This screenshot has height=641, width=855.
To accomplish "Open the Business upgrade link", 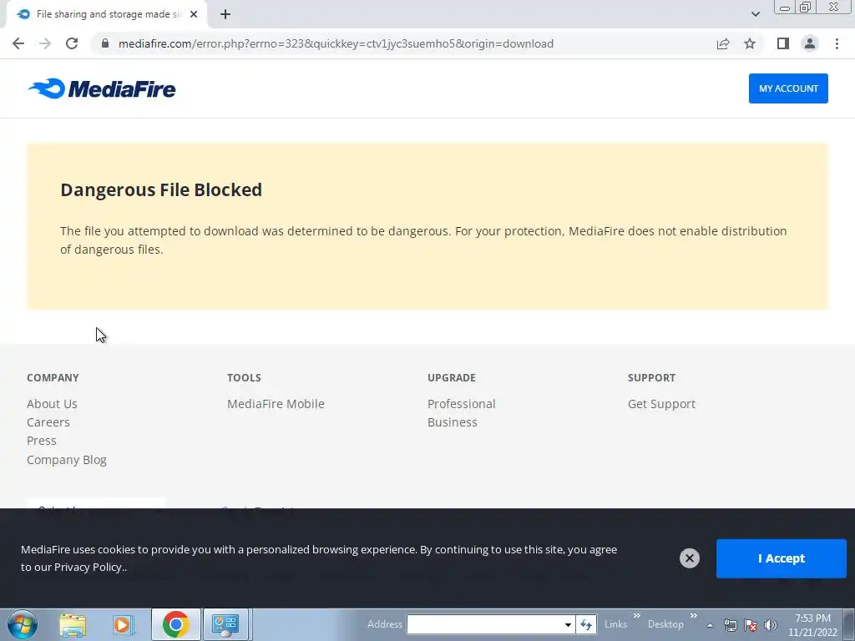I will (x=452, y=422).
